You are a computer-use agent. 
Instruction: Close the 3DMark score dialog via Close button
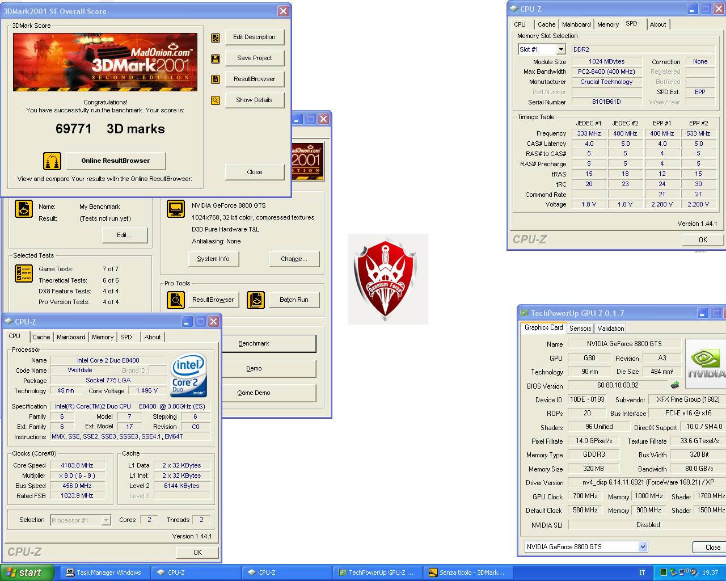tap(254, 172)
